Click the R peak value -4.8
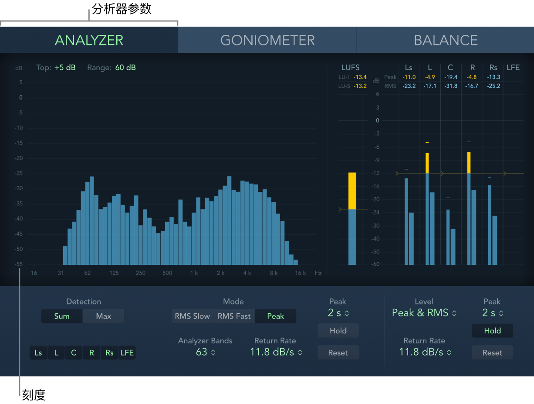Image resolution: width=534 pixels, height=404 pixels. [473, 77]
